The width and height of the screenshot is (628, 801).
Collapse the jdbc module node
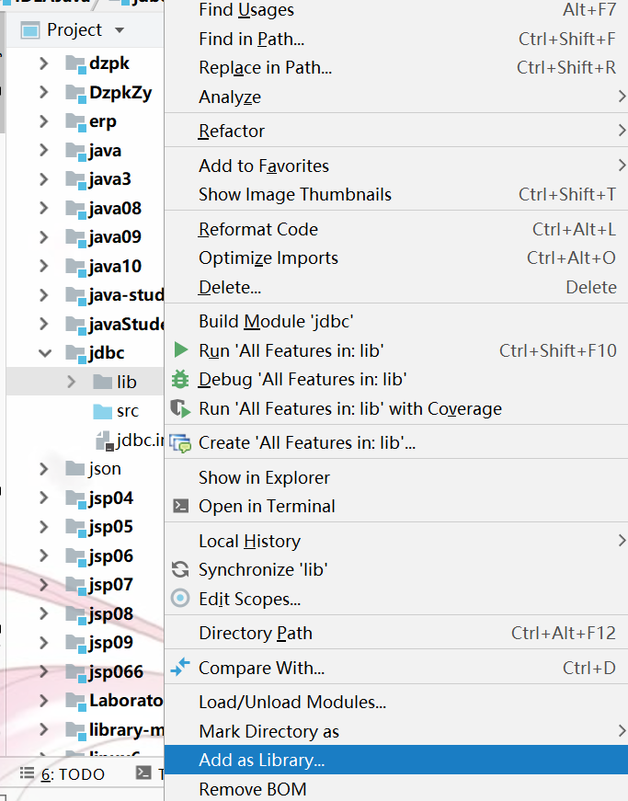[x=45, y=353]
